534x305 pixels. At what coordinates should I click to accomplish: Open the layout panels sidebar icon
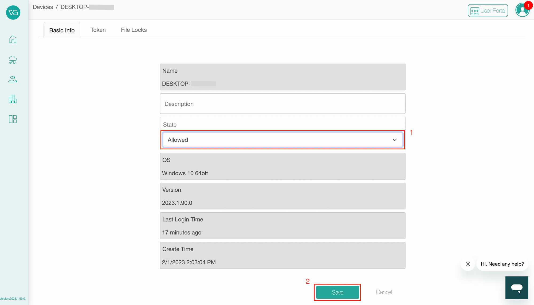[13, 119]
